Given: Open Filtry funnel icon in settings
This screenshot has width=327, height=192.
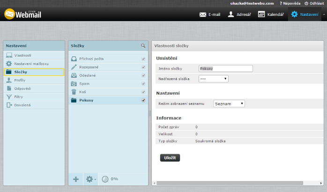Looking at the screenshot, I should coord(9,97).
